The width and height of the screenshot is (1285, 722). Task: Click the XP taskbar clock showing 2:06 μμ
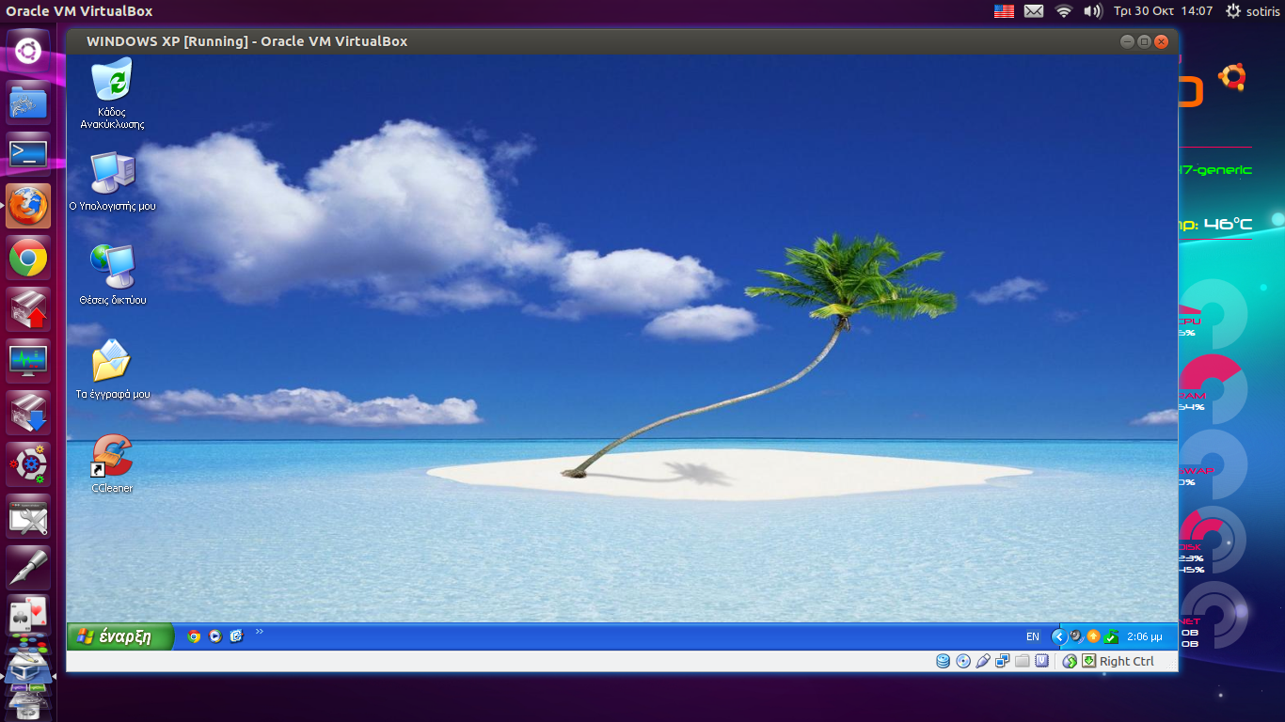pos(1144,636)
